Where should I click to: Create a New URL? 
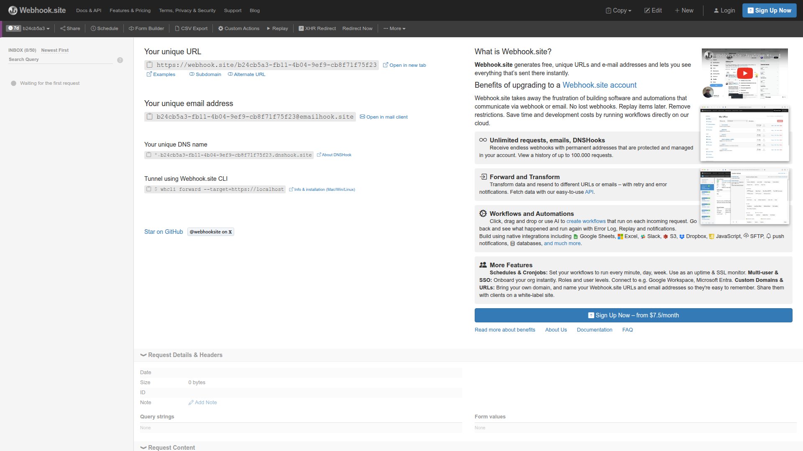pos(684,10)
